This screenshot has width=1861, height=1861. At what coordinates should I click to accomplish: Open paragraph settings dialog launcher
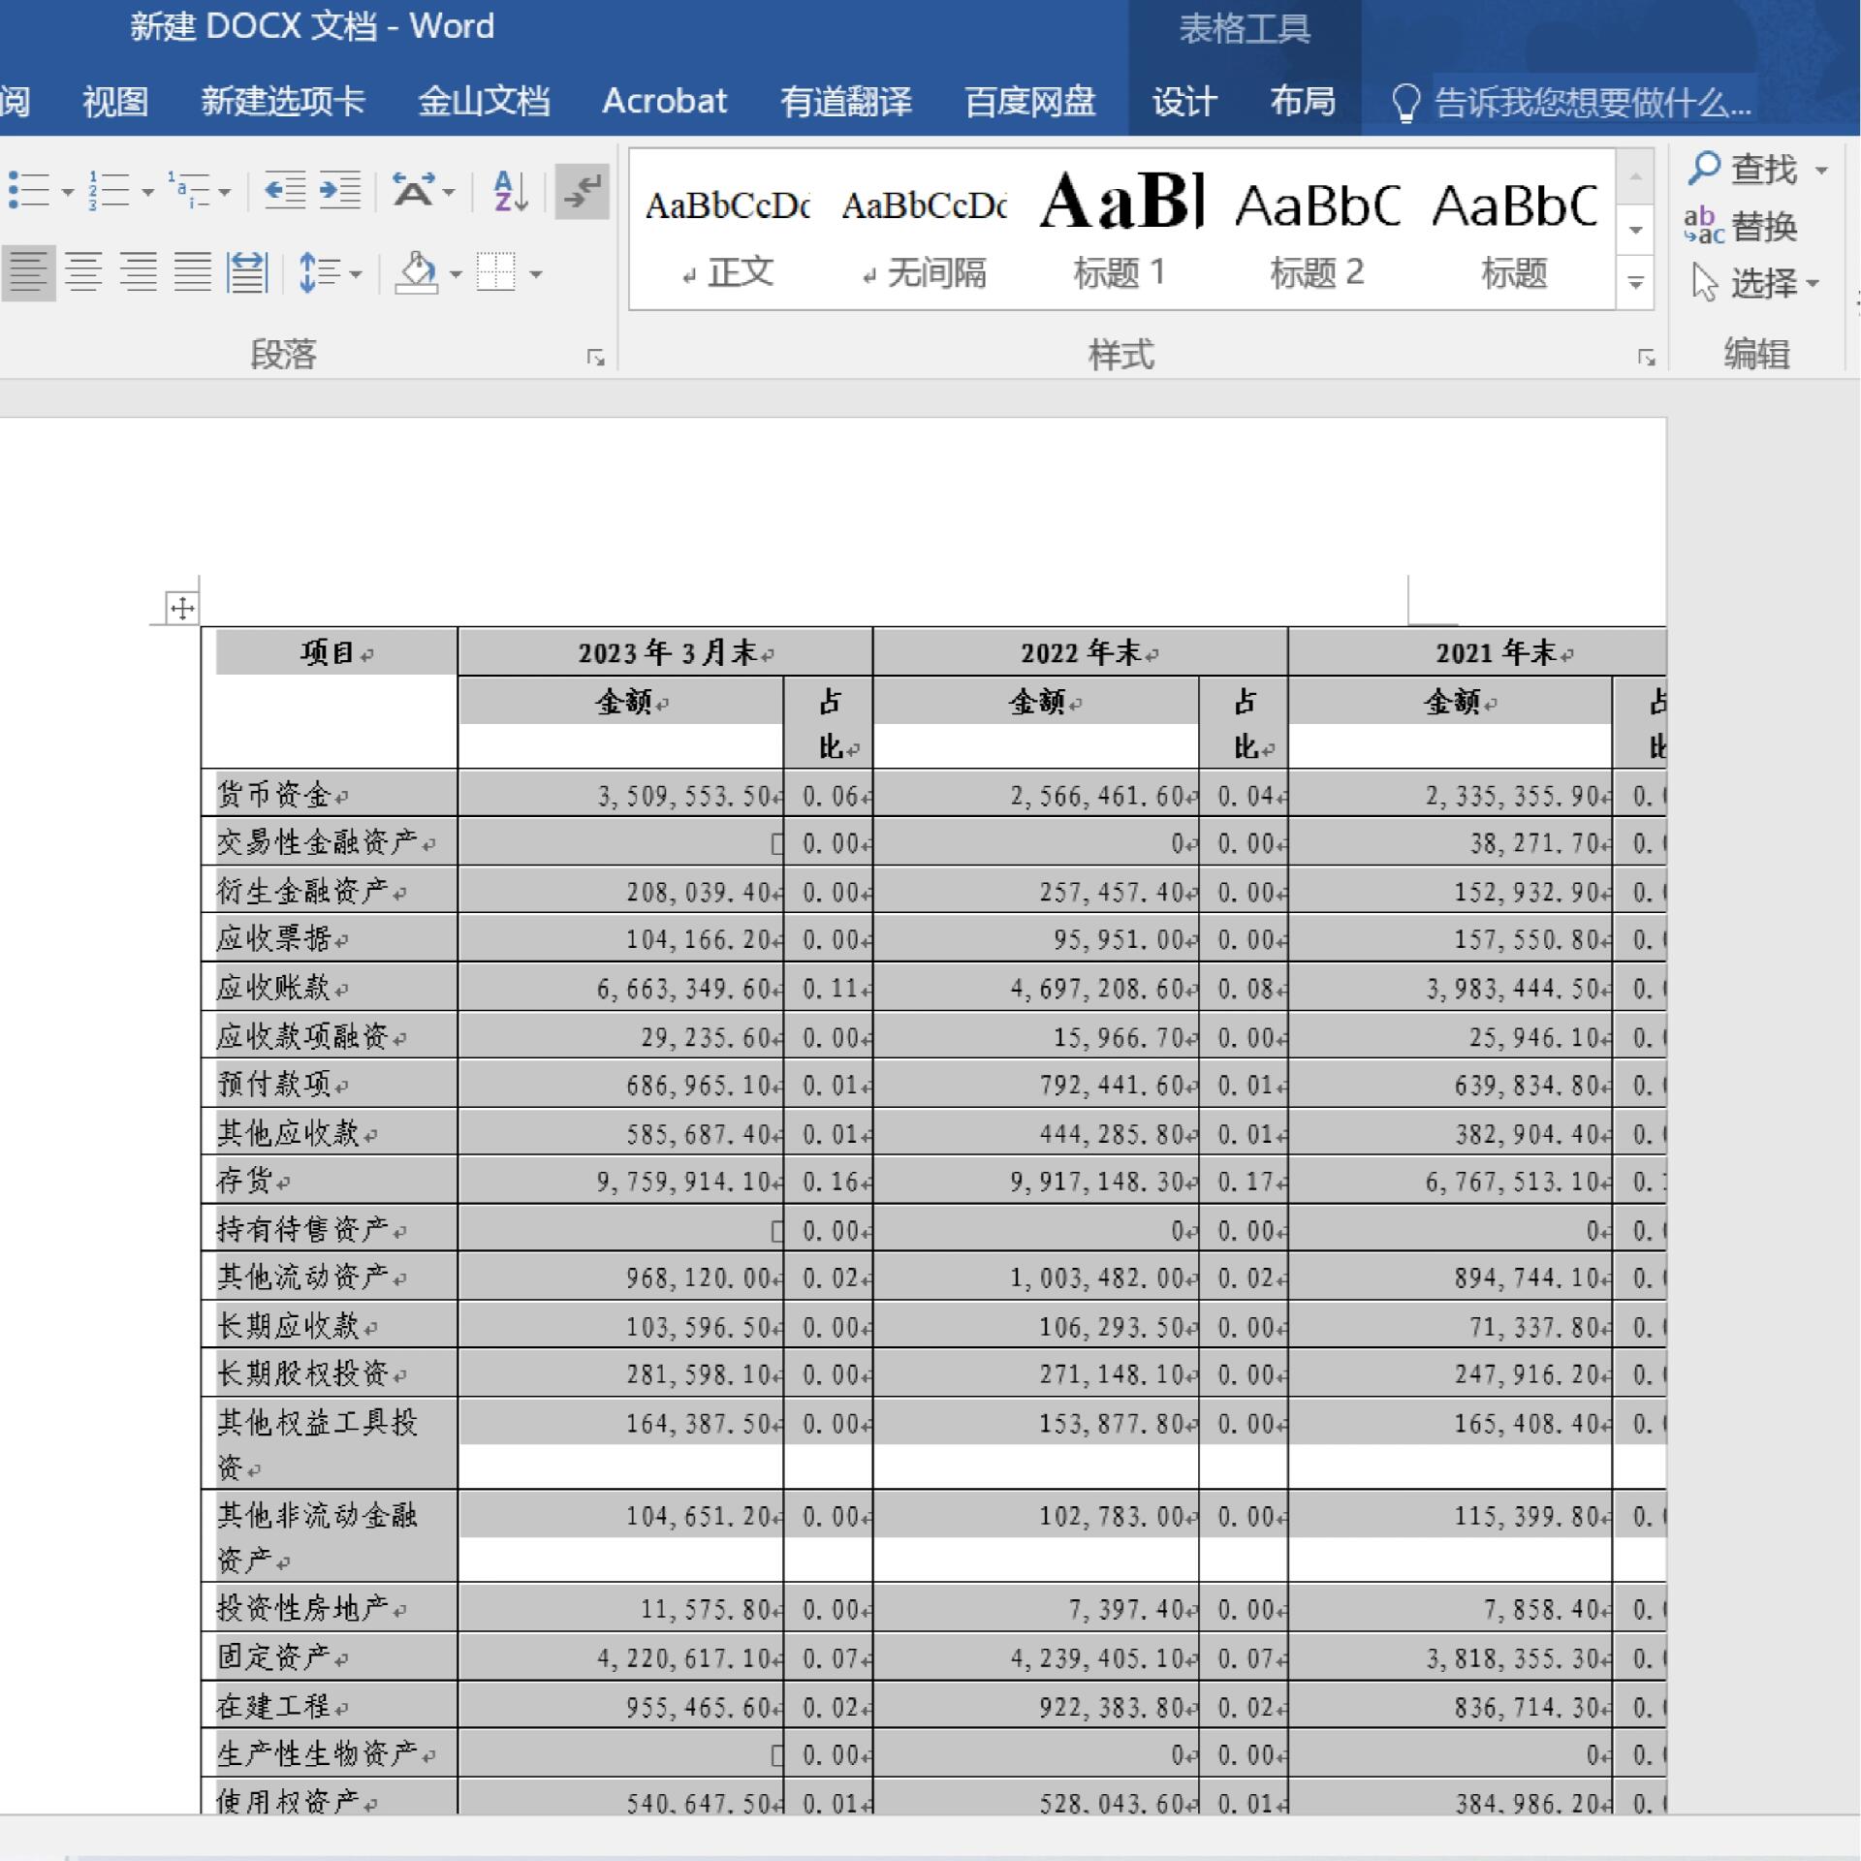tap(595, 358)
